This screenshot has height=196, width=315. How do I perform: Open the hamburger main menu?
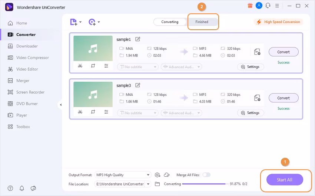click(x=277, y=6)
